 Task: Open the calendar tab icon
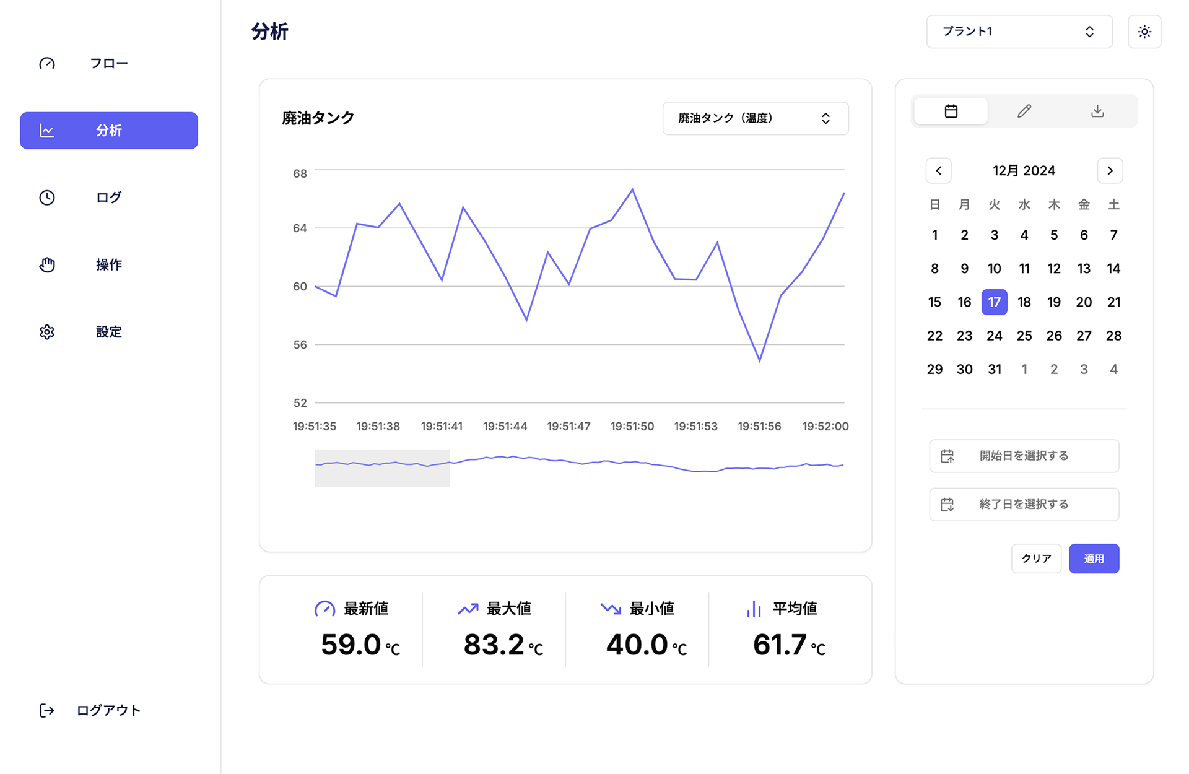(951, 111)
